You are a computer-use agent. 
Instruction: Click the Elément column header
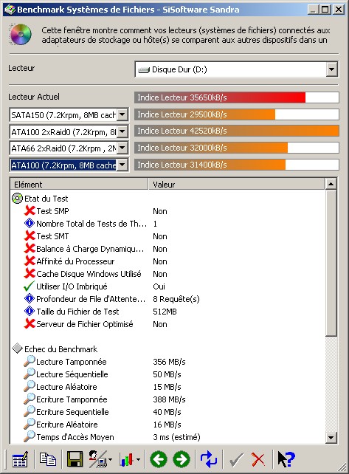[x=79, y=185]
